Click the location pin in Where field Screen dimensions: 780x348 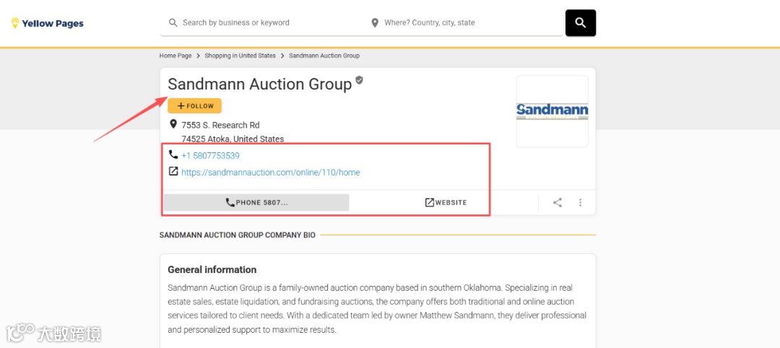pyautogui.click(x=375, y=23)
